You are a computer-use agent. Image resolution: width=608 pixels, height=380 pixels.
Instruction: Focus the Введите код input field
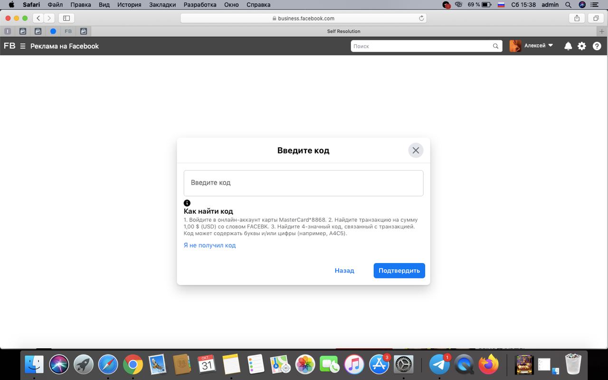[x=304, y=183]
